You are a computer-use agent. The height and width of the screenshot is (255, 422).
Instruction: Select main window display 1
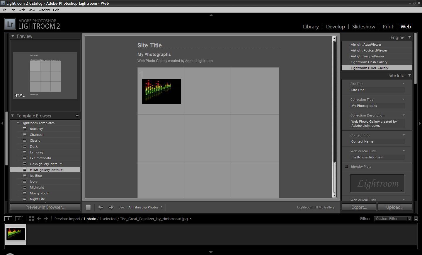click(8, 219)
